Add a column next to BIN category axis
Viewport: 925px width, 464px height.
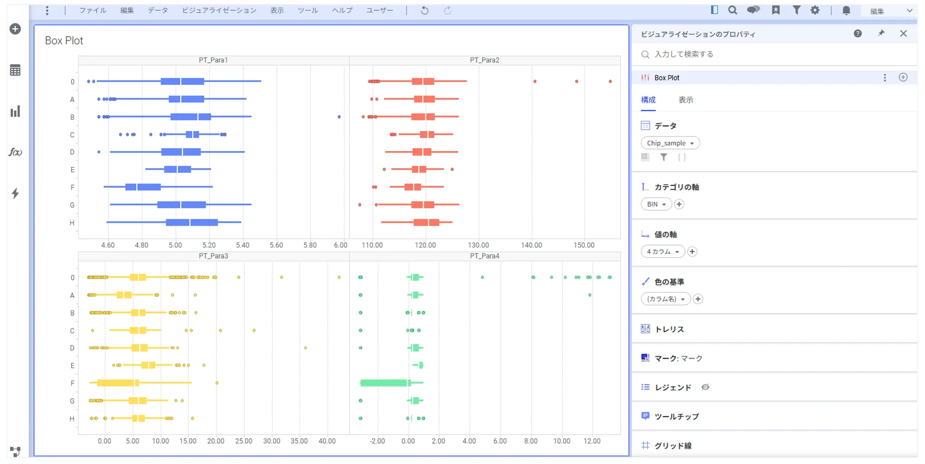coord(679,204)
